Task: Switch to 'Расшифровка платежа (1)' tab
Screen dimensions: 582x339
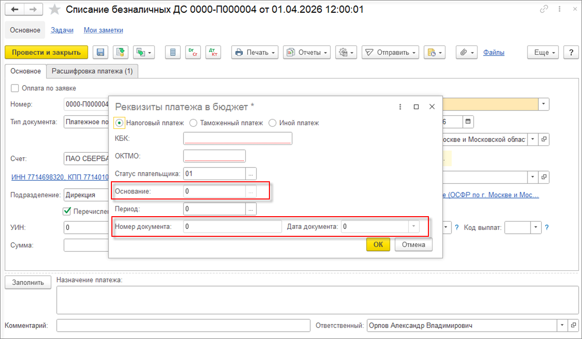Action: pyautogui.click(x=92, y=71)
